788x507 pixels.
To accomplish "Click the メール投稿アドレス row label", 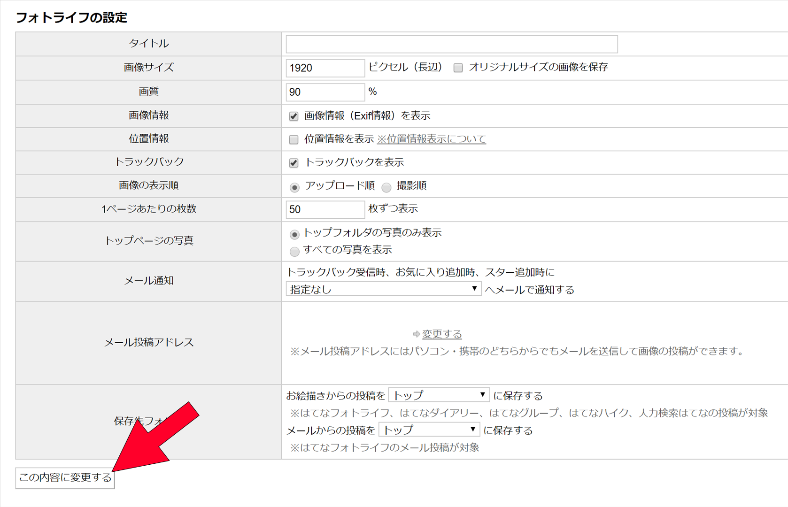I will click(149, 342).
